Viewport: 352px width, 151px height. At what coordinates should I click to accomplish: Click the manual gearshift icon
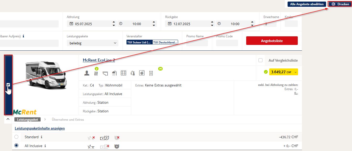[151, 73]
